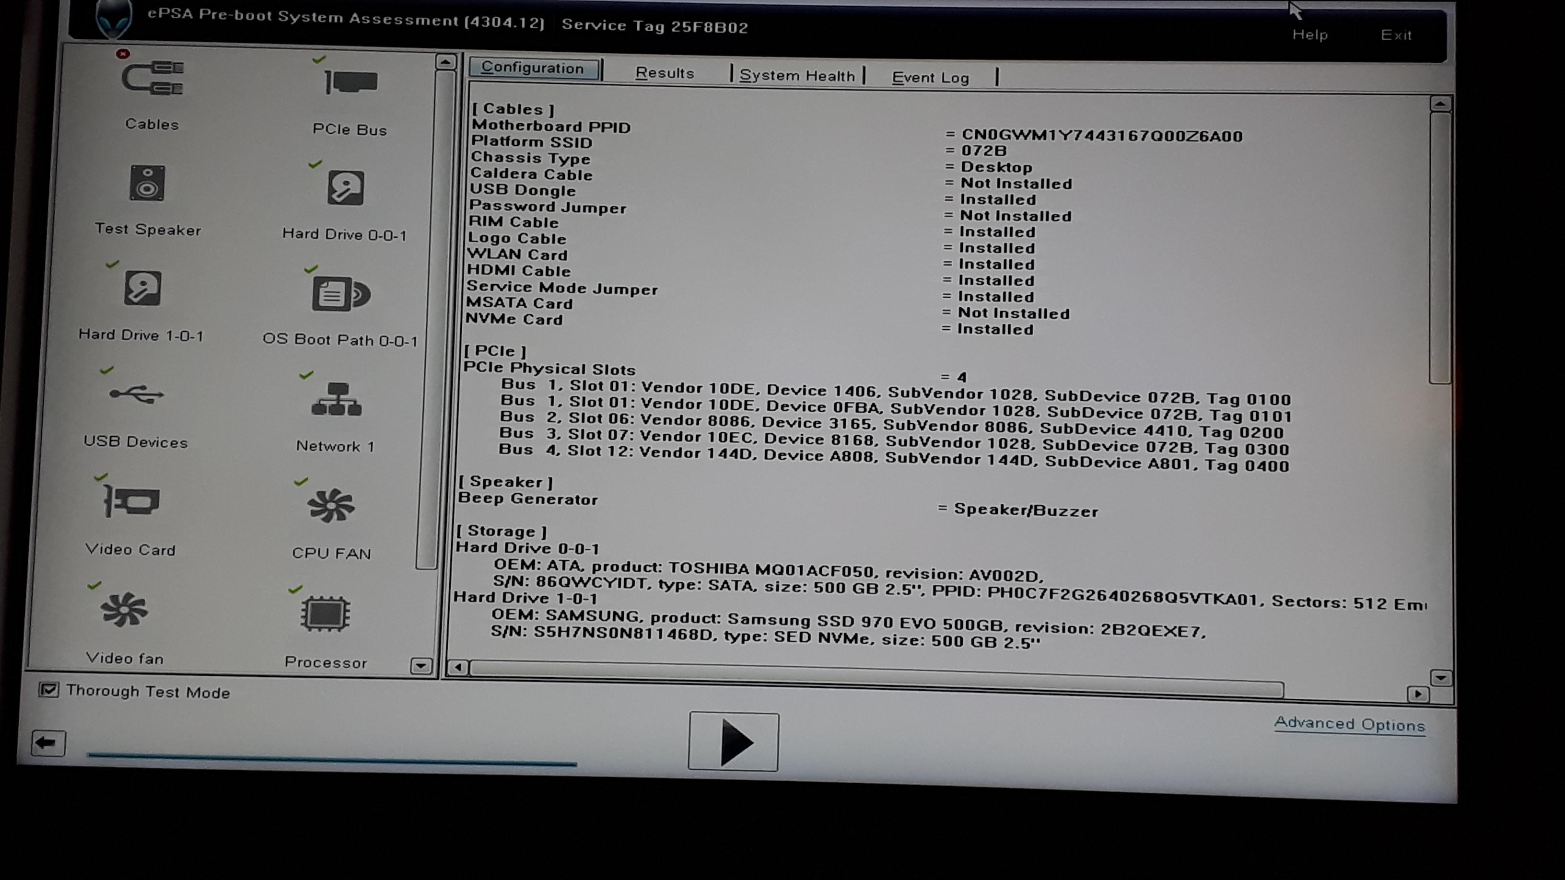
Task: Select the Processor test icon
Action: pos(326,614)
